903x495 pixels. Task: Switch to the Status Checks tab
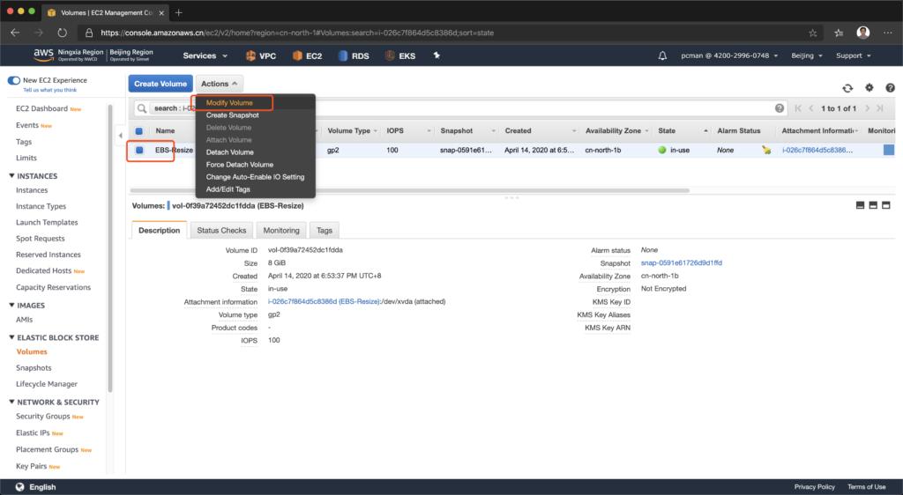(221, 230)
